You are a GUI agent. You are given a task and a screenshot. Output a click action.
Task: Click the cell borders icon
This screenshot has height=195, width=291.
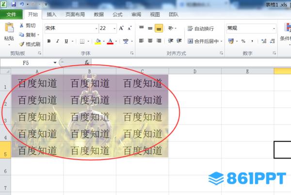point(82,41)
